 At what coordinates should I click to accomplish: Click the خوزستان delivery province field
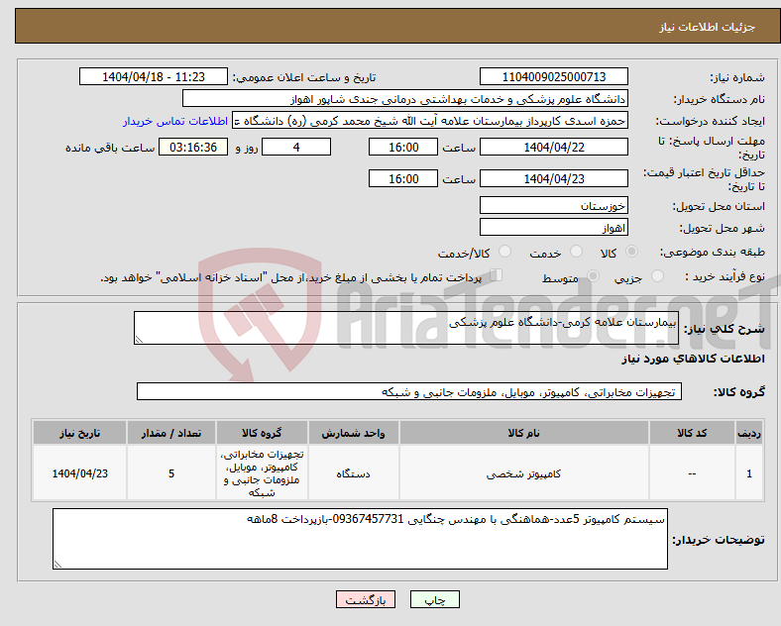pos(553,205)
